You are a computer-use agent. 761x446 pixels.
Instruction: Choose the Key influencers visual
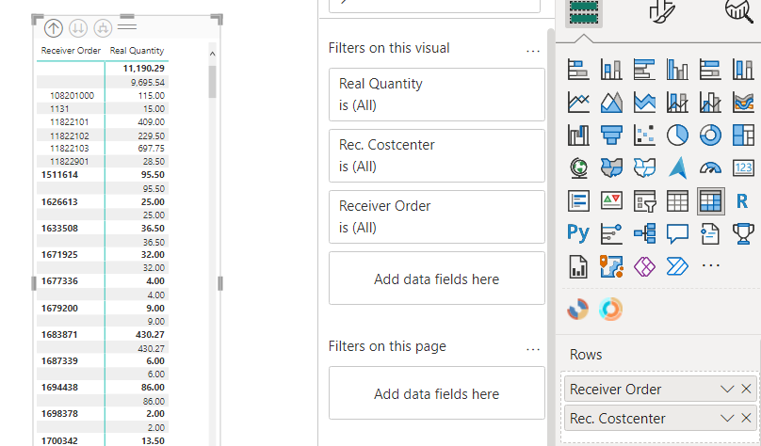[x=611, y=233]
